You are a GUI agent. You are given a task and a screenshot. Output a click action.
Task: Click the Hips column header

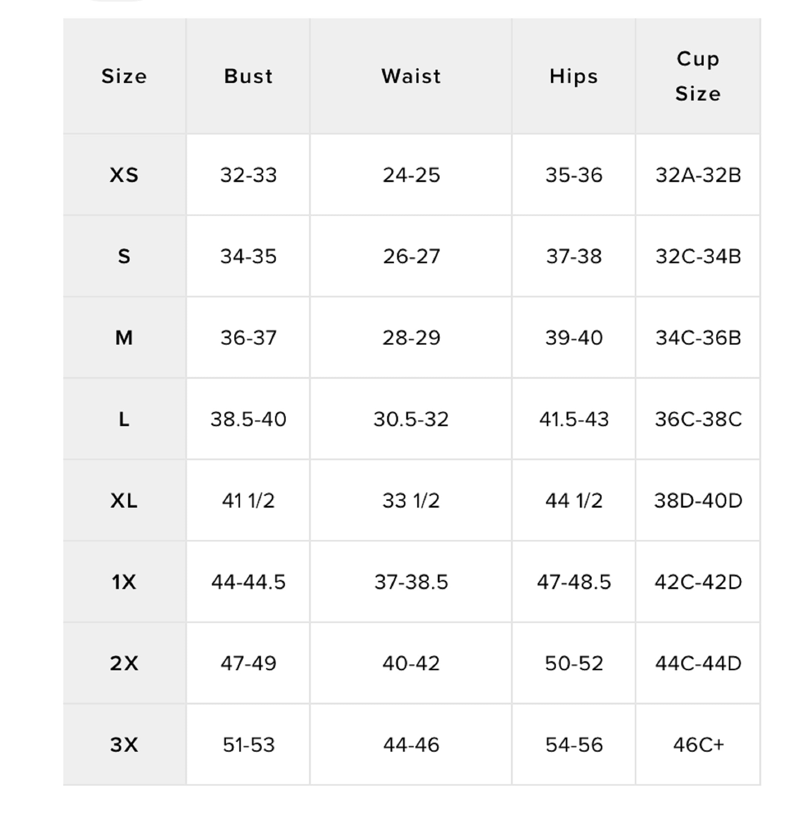(574, 76)
